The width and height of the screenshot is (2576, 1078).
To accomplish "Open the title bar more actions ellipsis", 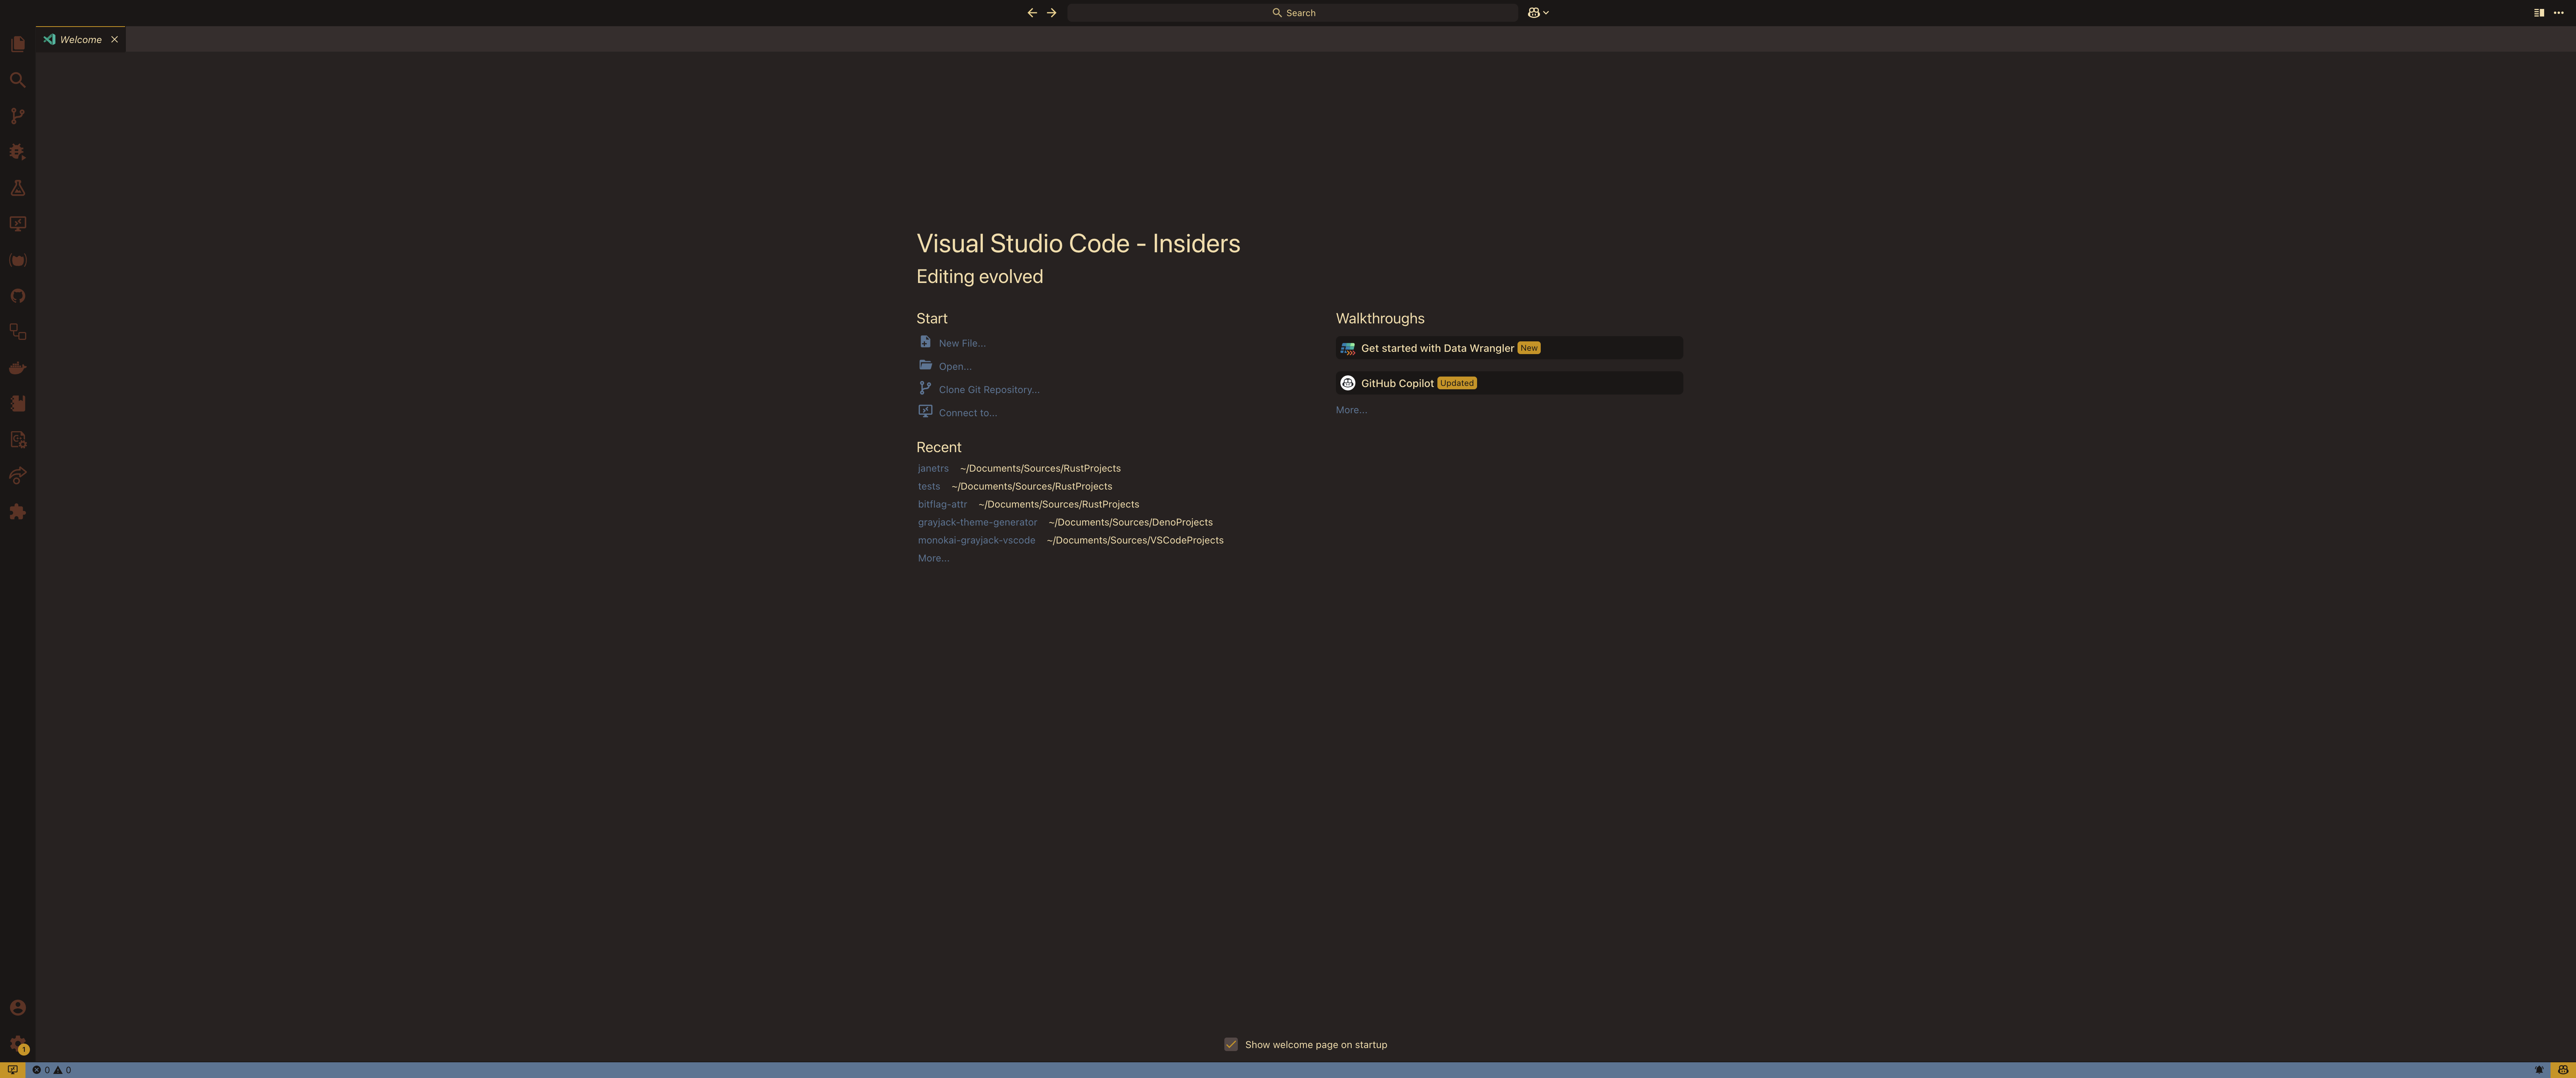I will tap(2559, 13).
